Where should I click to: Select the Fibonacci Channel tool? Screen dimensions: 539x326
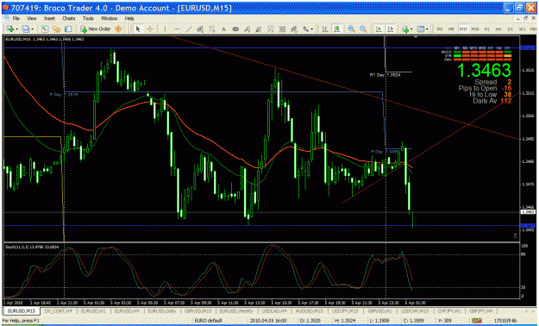pyautogui.click(x=294, y=29)
